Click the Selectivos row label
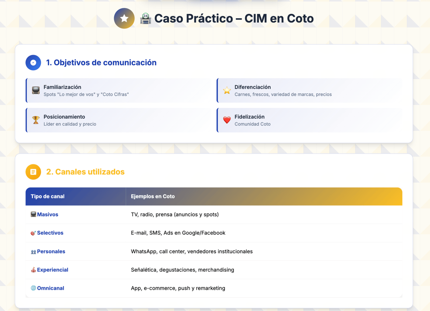Viewport: 430px width, 311px height. [x=50, y=233]
